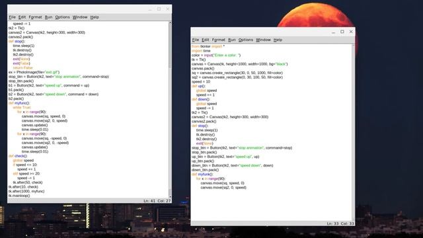Open Edit menu in right window
Viewport: 423px width, 238px height.
point(206,40)
